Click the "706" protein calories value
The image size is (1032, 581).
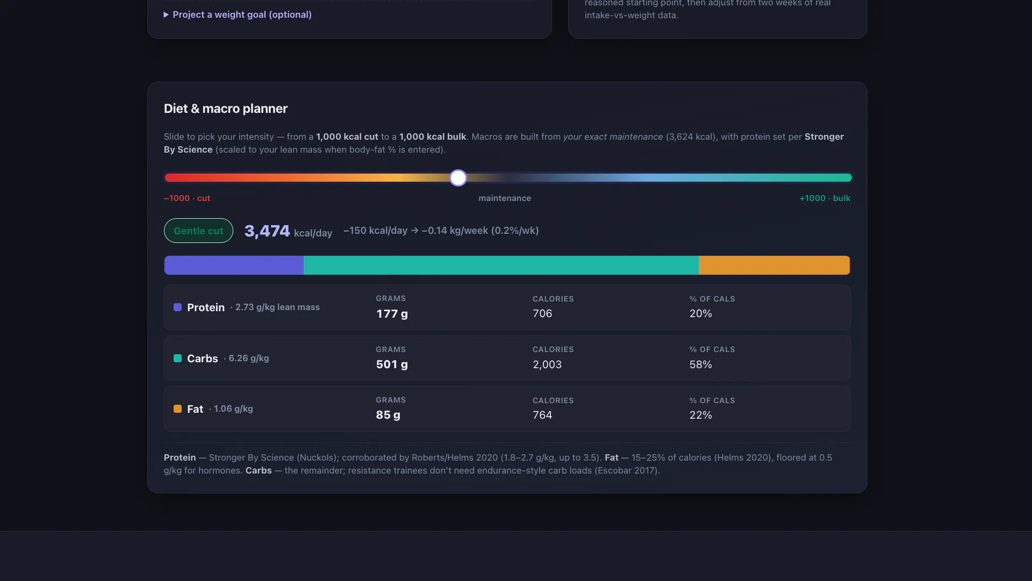click(542, 313)
